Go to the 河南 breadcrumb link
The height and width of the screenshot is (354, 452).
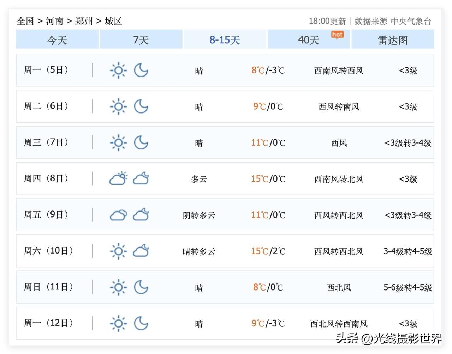tap(54, 21)
